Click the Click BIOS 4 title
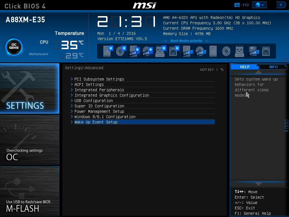The width and height of the screenshot is (289, 217). (25, 6)
